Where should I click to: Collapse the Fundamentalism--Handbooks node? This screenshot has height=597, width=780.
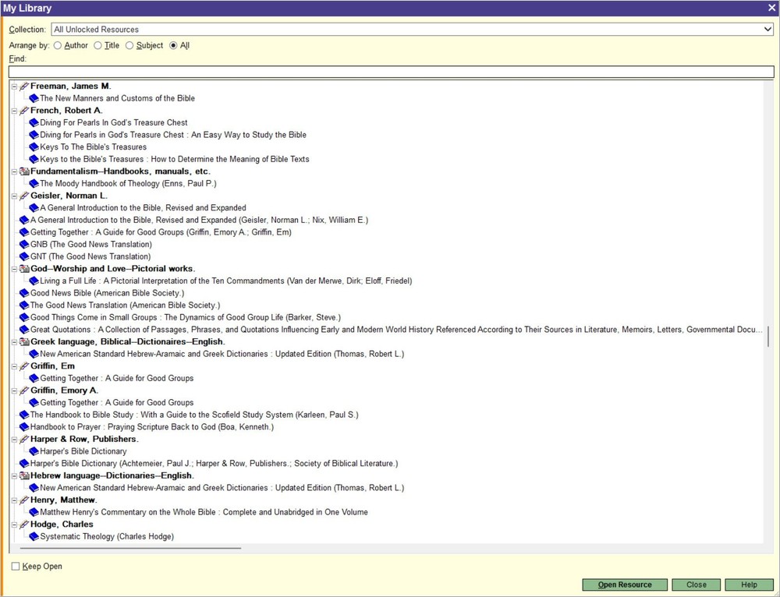14,171
